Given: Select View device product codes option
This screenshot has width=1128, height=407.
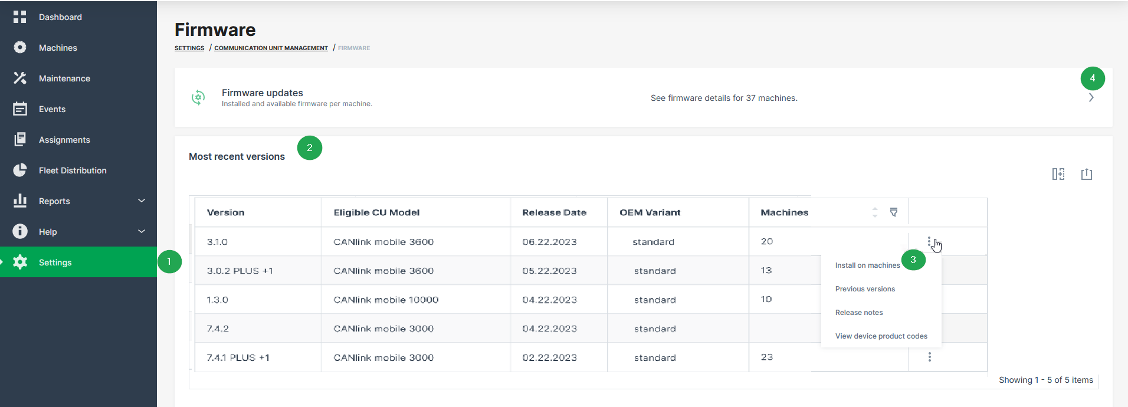Looking at the screenshot, I should (881, 336).
